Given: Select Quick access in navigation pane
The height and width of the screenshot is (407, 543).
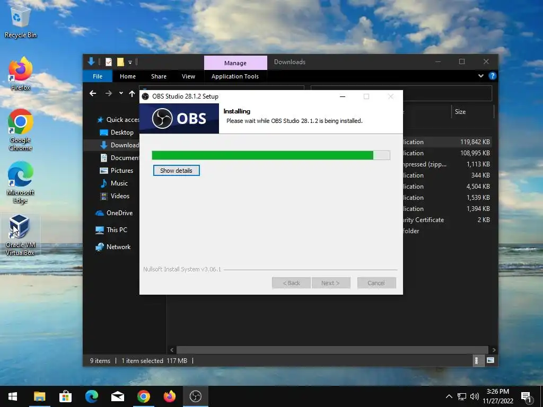Looking at the screenshot, I should (x=118, y=120).
